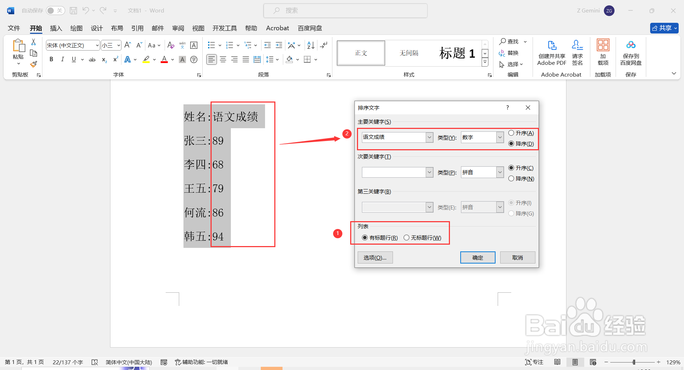The image size is (684, 370).
Task: Open the 主要关键字 dropdown showing 语文成绩
Action: [429, 137]
